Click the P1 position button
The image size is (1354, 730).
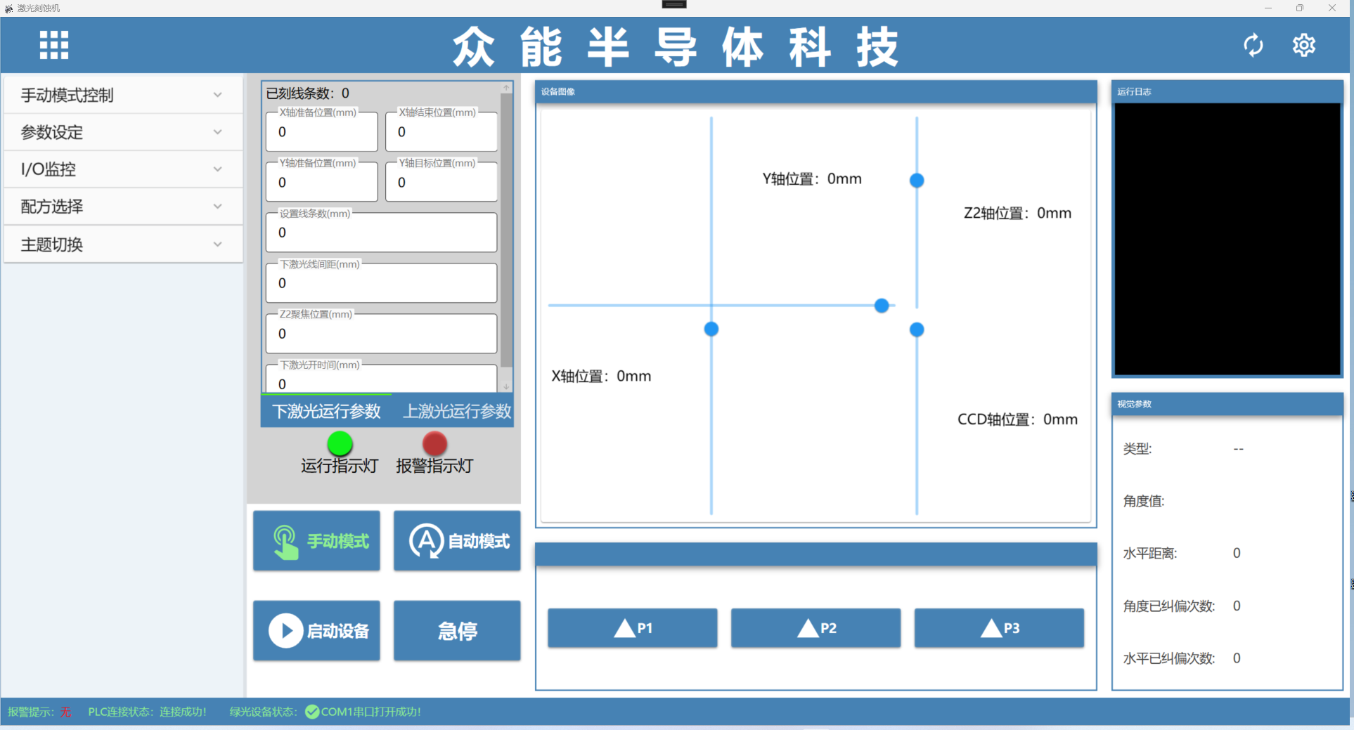[633, 628]
